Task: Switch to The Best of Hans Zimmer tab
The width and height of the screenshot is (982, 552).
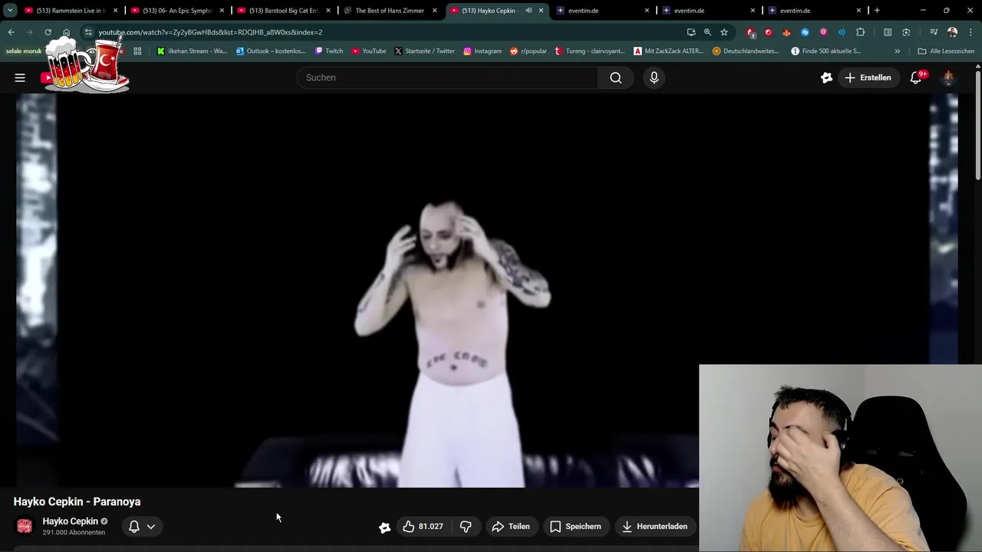Action: pos(390,11)
